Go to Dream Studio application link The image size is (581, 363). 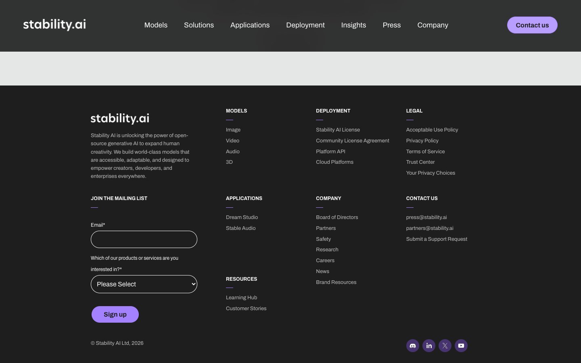pyautogui.click(x=242, y=217)
